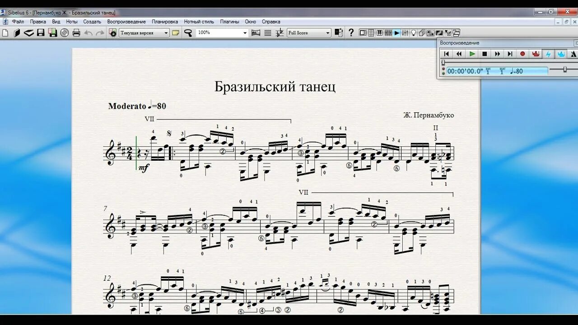The image size is (578, 325).
Task: Open a score file with the book icon
Action: [17, 32]
